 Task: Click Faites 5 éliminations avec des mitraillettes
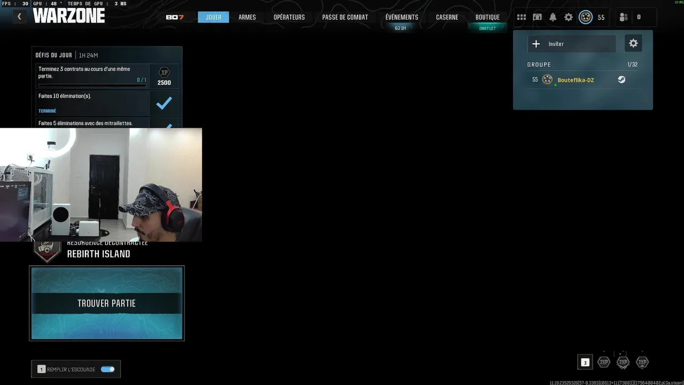click(x=85, y=124)
